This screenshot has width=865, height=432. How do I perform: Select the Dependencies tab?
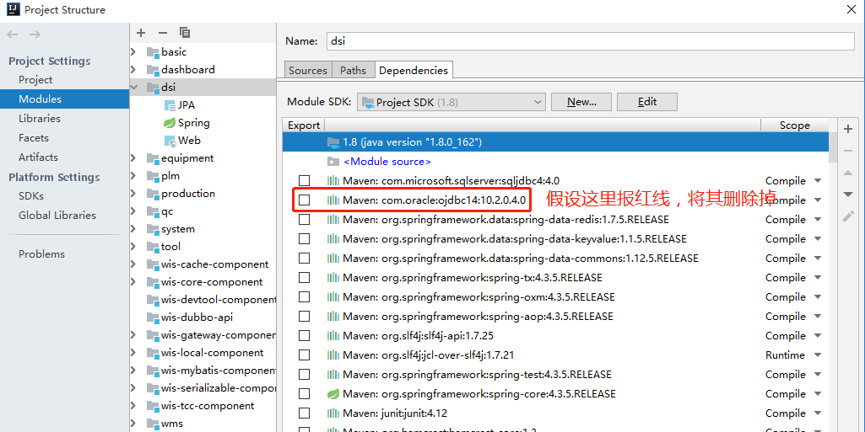click(x=414, y=71)
